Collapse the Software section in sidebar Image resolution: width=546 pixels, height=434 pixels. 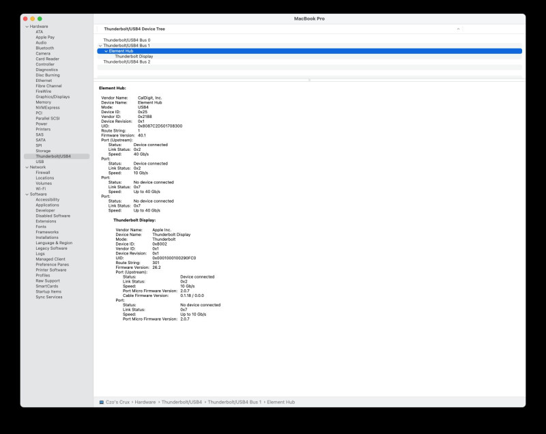pos(27,194)
